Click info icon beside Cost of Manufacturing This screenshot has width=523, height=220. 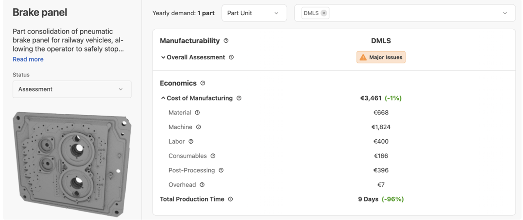pyautogui.click(x=239, y=98)
